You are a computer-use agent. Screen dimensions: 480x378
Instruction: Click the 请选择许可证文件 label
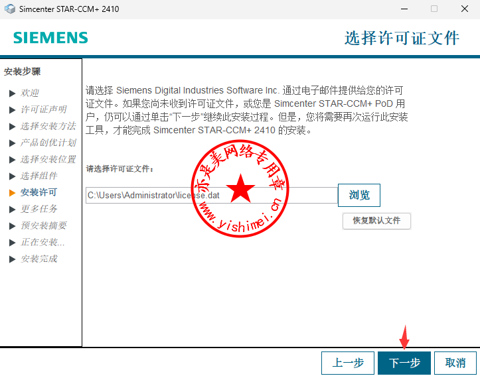120,169
